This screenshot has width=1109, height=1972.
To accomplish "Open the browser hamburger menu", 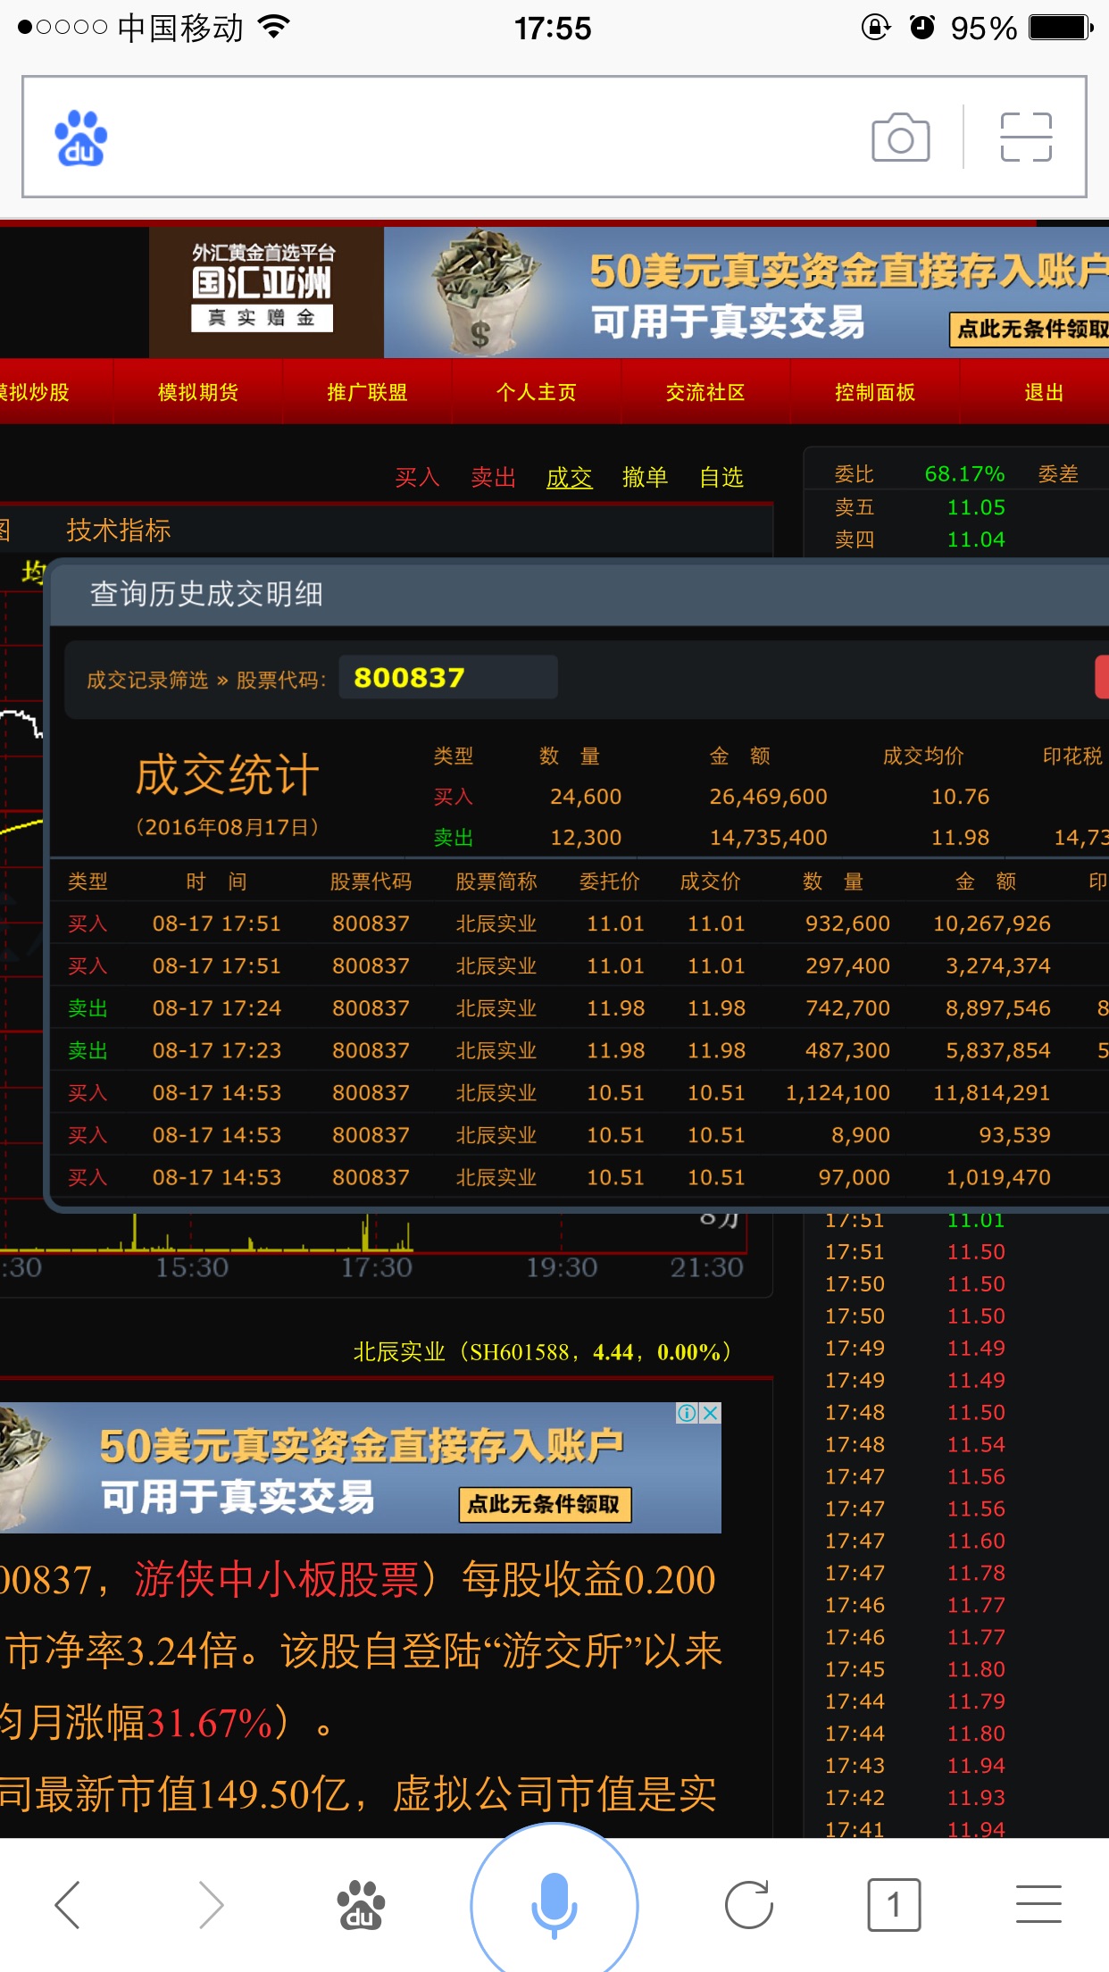I will 1038,1904.
